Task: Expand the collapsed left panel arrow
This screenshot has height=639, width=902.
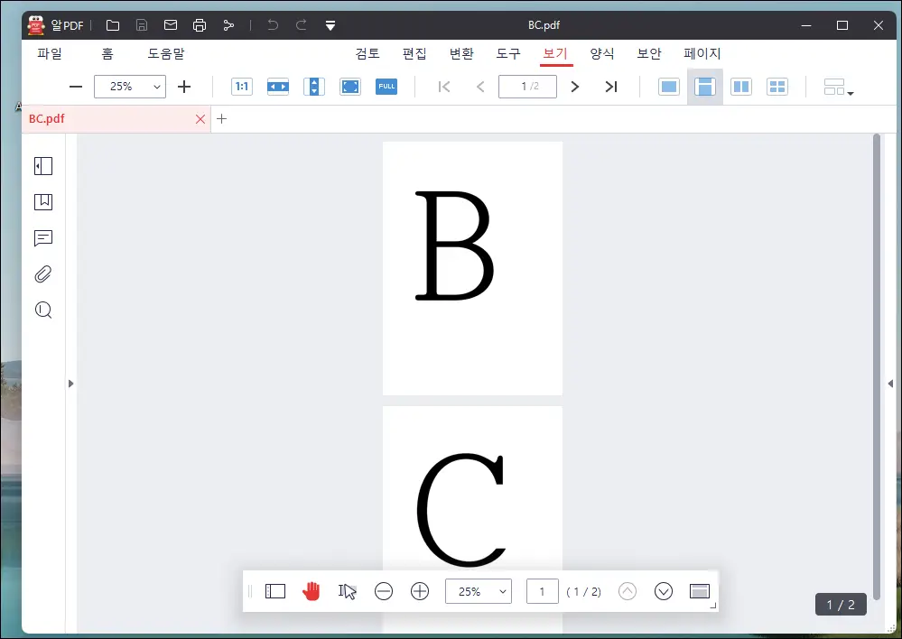Action: 71,383
